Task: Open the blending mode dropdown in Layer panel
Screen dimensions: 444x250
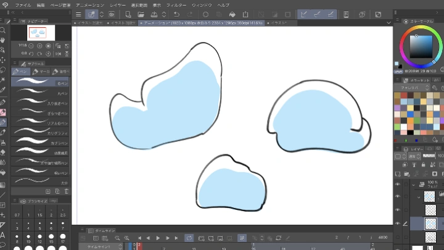Action: [x=415, y=156]
